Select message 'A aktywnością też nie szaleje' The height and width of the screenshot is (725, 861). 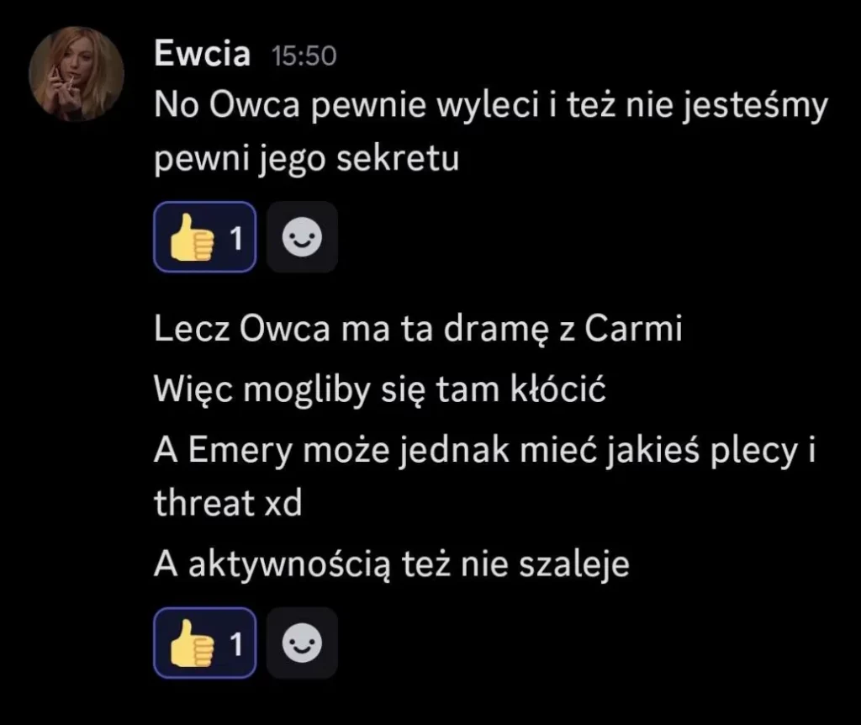pos(392,564)
